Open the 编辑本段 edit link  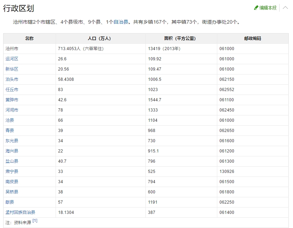(x=268, y=8)
